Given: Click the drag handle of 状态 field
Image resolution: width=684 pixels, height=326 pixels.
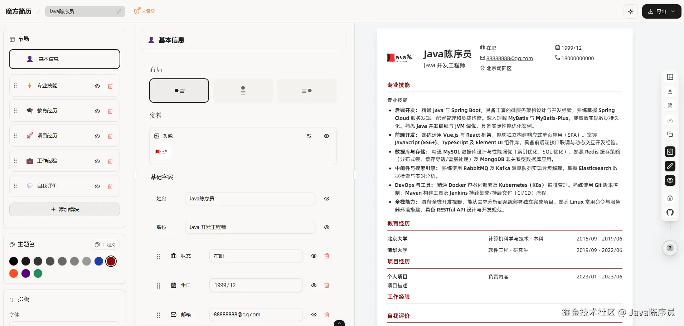Looking at the screenshot, I should point(159,257).
